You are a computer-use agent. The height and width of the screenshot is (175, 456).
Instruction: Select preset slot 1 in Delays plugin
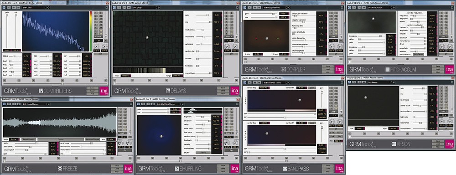[x=227, y=13]
